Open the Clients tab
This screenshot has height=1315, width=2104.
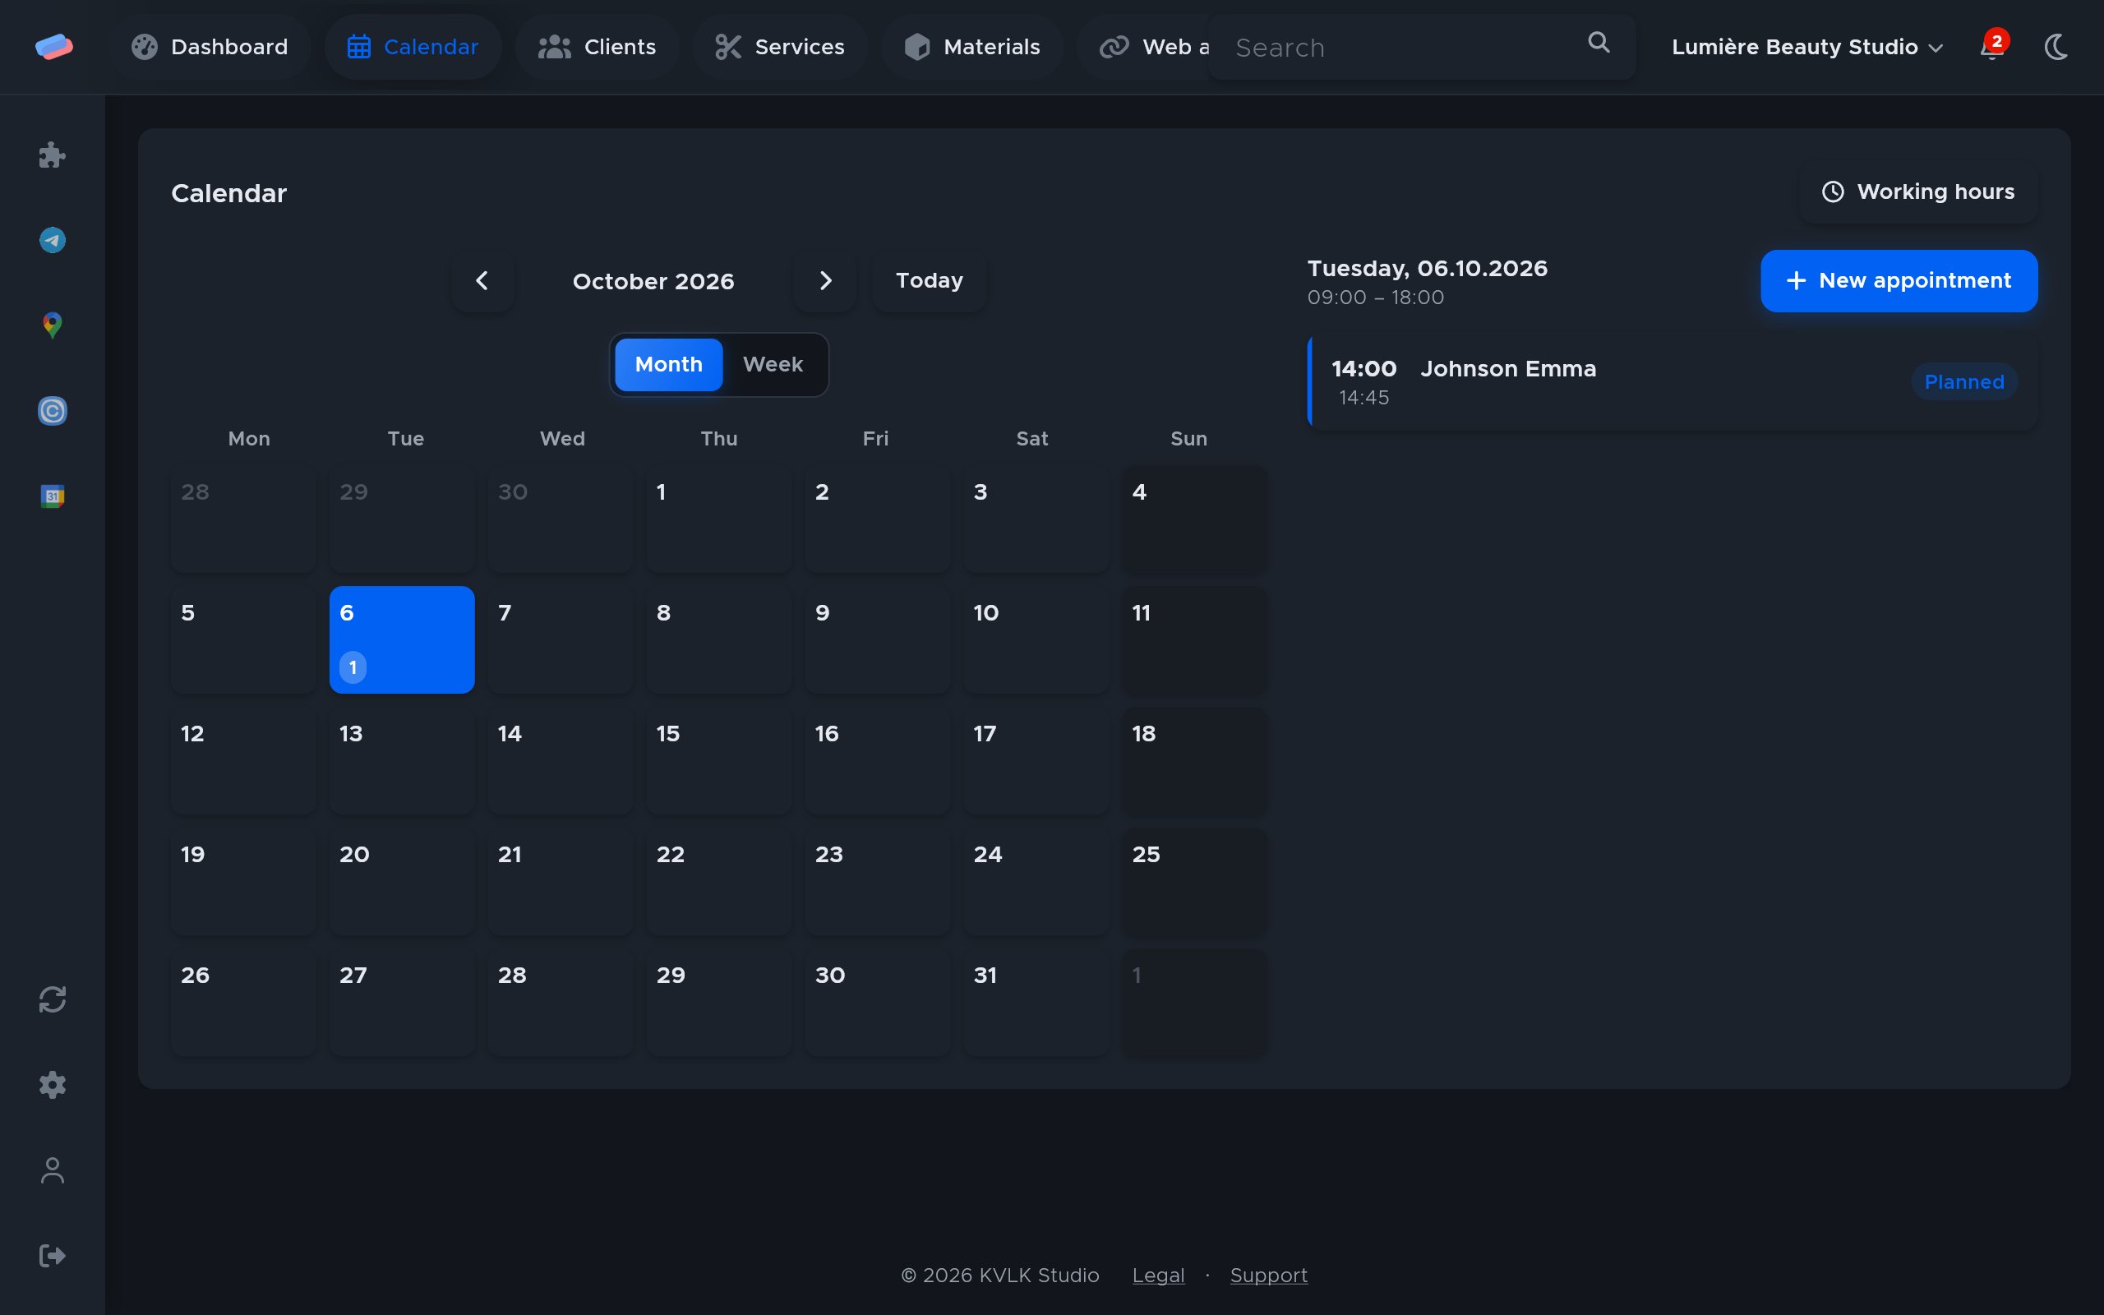pyautogui.click(x=598, y=47)
